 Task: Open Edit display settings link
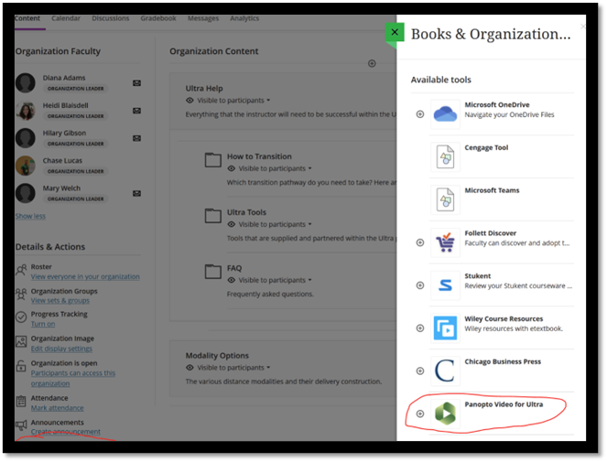61,349
